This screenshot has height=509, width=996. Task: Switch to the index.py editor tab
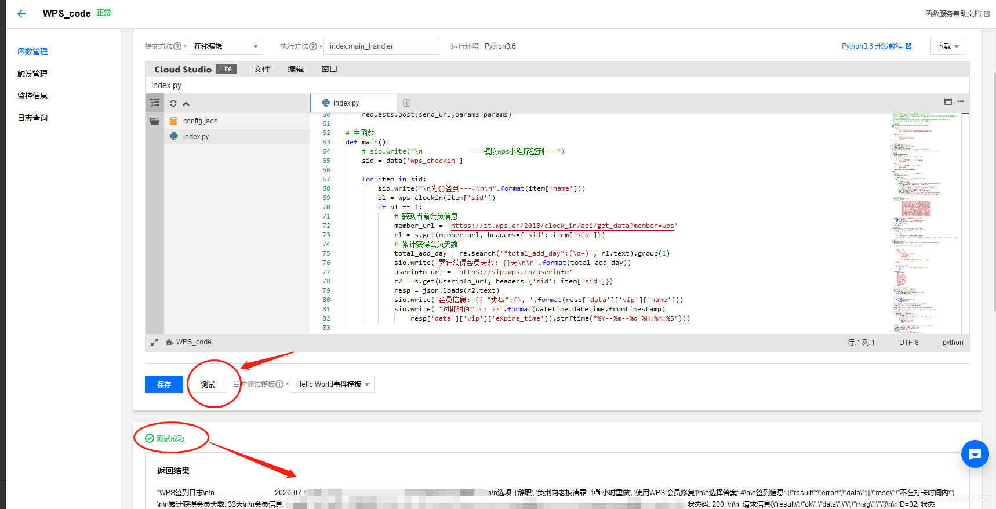(354, 103)
